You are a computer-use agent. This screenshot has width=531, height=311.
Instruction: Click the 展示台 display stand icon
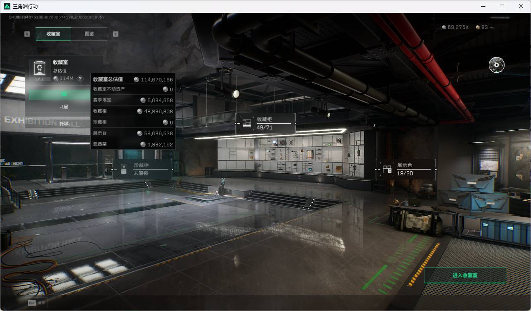click(x=387, y=169)
